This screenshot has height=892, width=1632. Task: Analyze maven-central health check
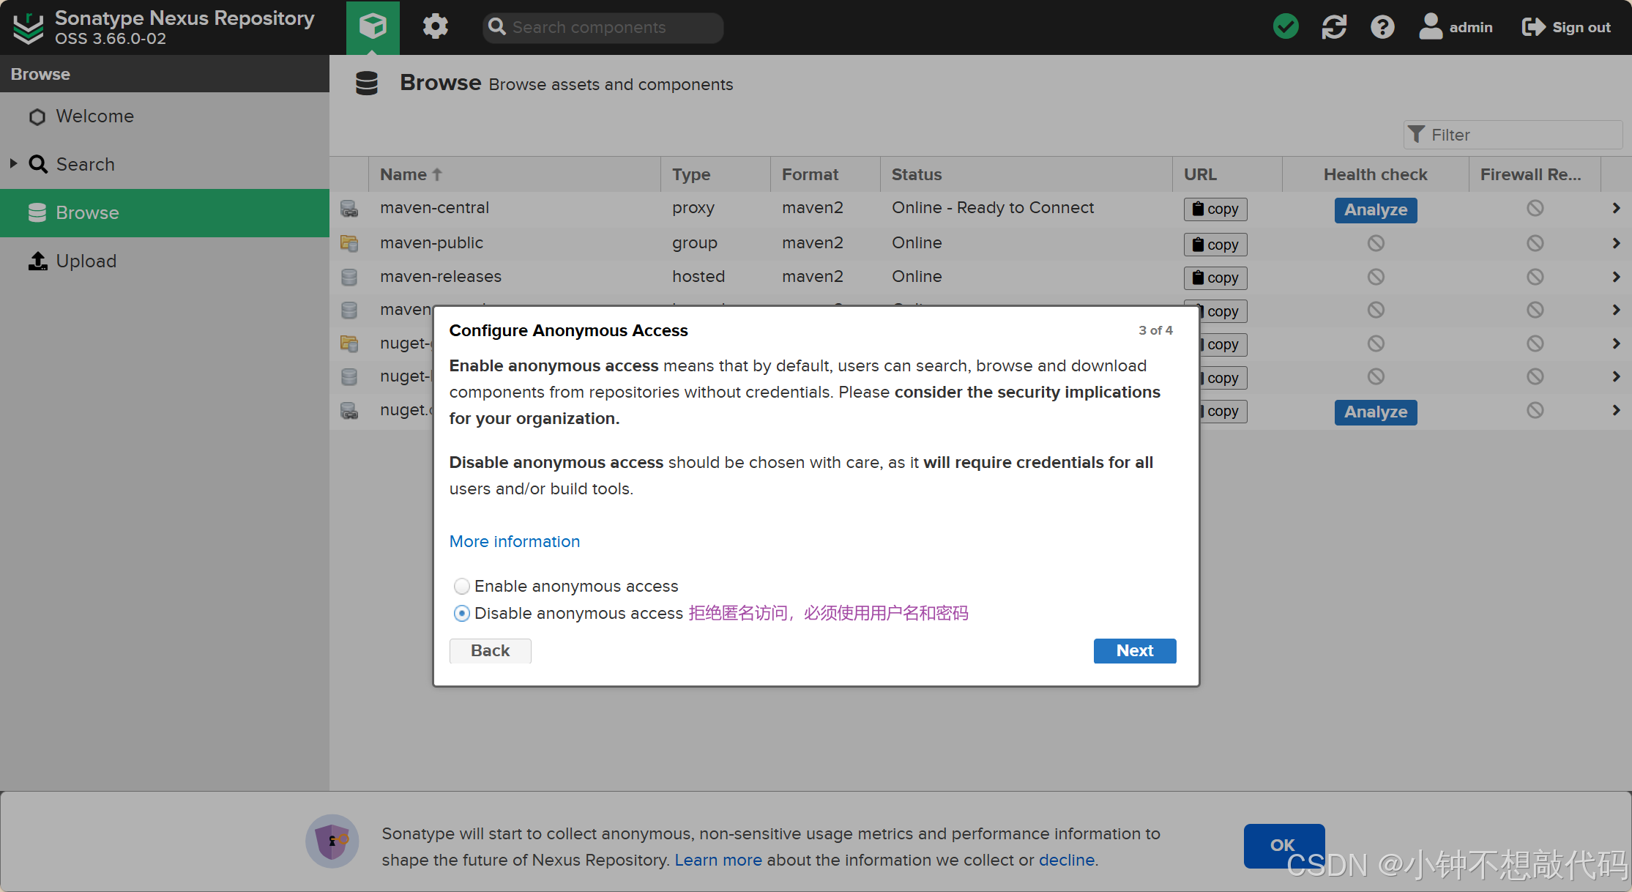click(x=1376, y=210)
